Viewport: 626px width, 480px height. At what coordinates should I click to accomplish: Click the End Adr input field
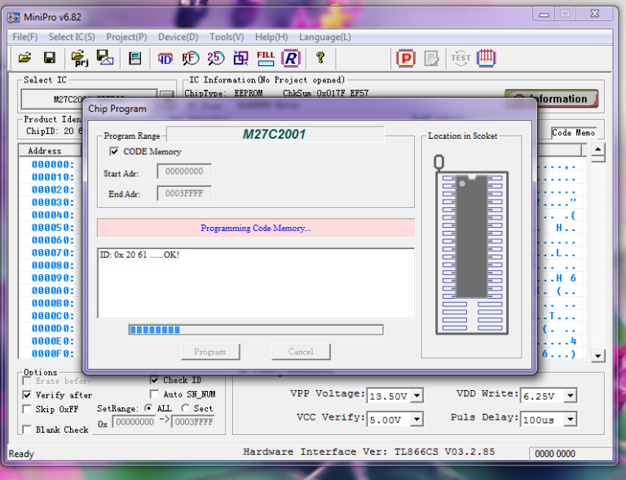(x=184, y=193)
